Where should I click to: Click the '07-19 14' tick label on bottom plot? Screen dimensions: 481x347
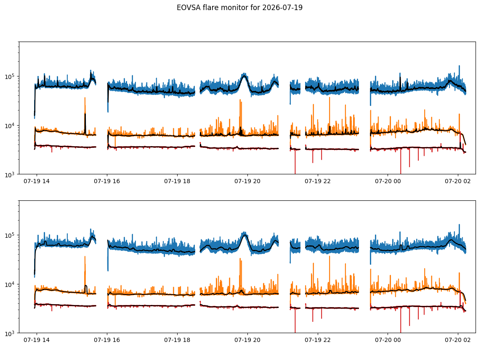pos(37,340)
